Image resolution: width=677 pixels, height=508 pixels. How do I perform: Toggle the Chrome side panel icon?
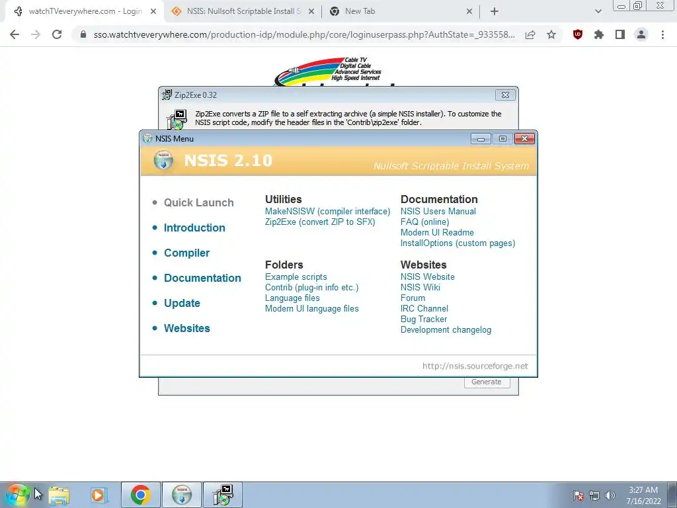[620, 34]
